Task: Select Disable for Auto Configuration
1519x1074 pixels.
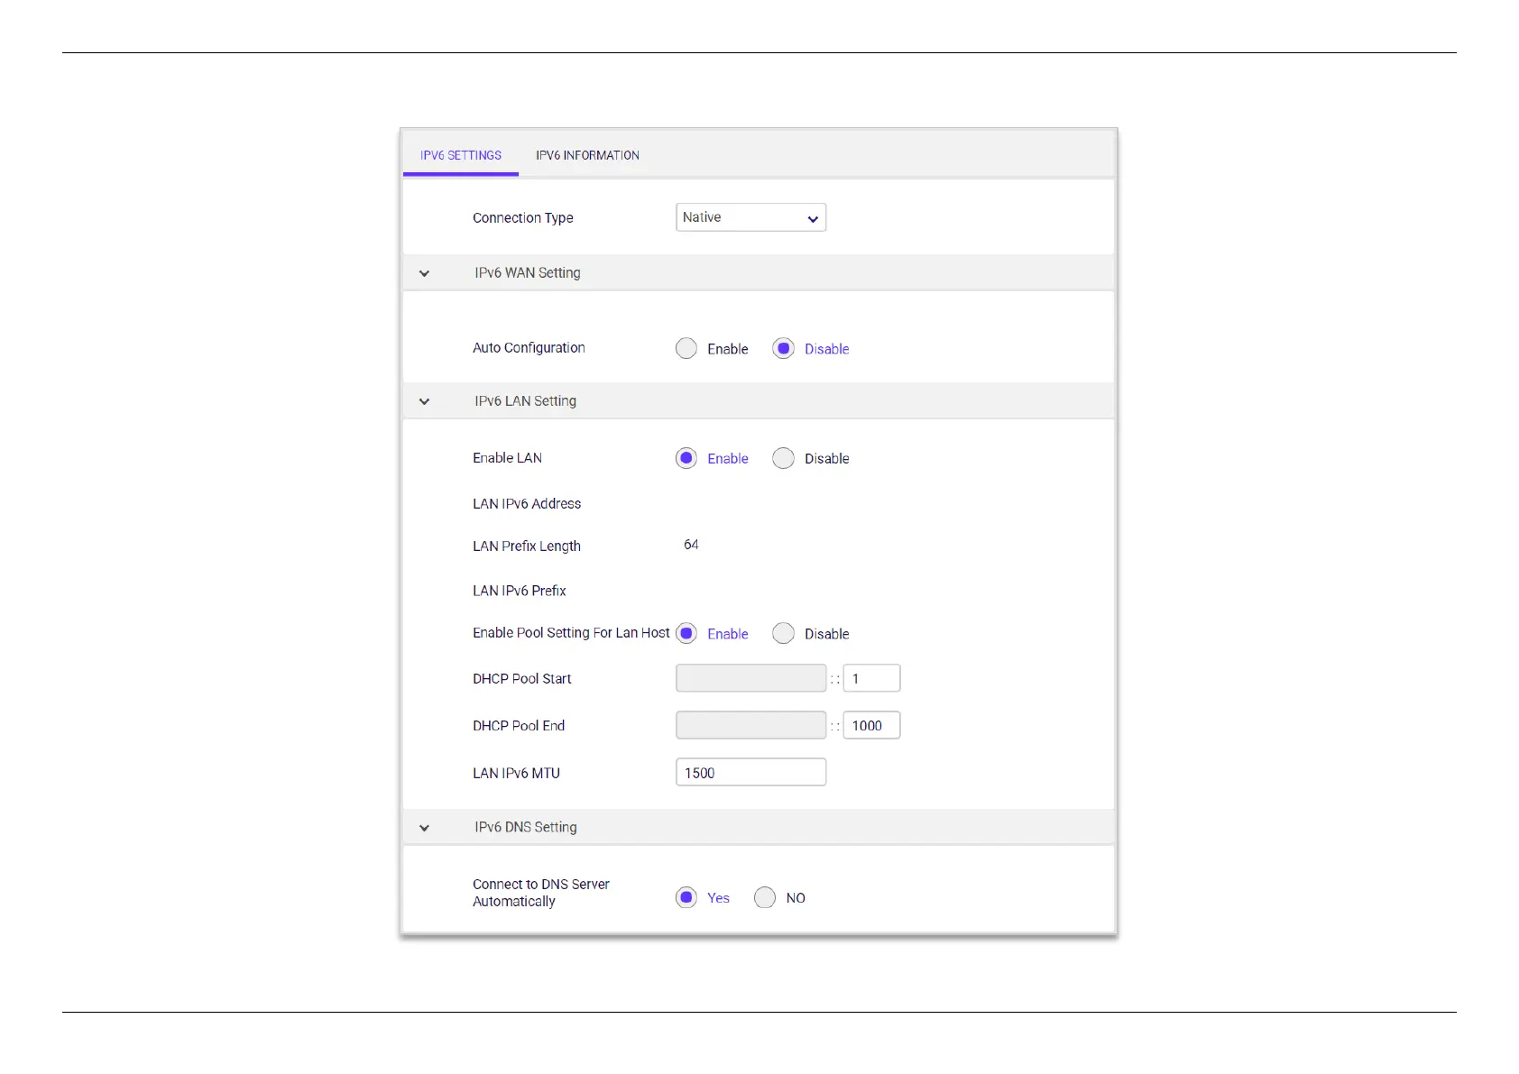Action: pyautogui.click(x=783, y=349)
